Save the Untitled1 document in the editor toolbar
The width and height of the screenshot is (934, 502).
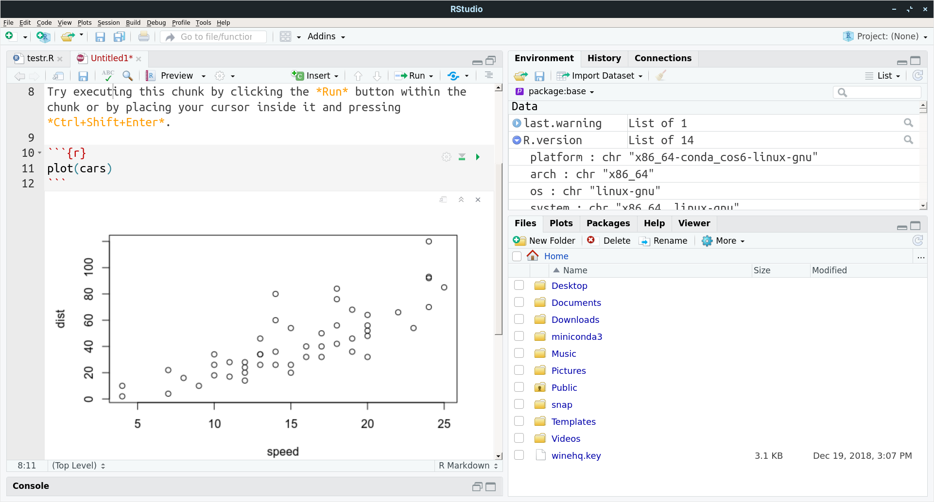point(83,76)
